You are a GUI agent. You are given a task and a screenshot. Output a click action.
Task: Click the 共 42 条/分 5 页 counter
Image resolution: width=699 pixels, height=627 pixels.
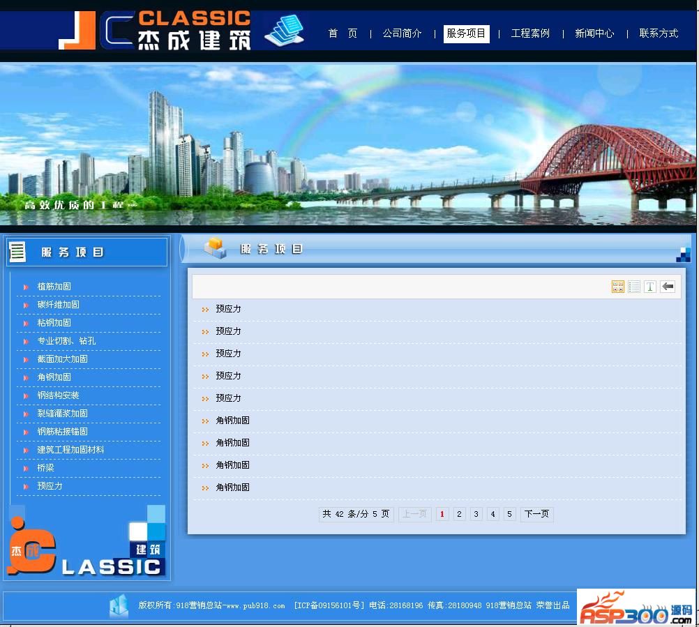(356, 514)
